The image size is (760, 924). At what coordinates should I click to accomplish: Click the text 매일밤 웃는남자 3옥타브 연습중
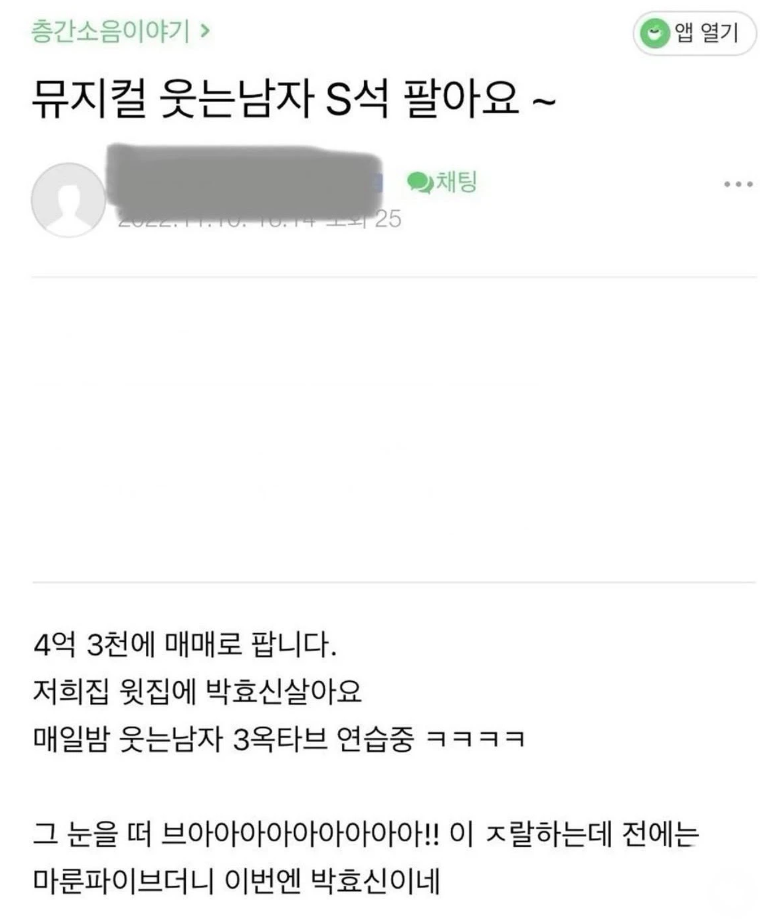(x=224, y=738)
